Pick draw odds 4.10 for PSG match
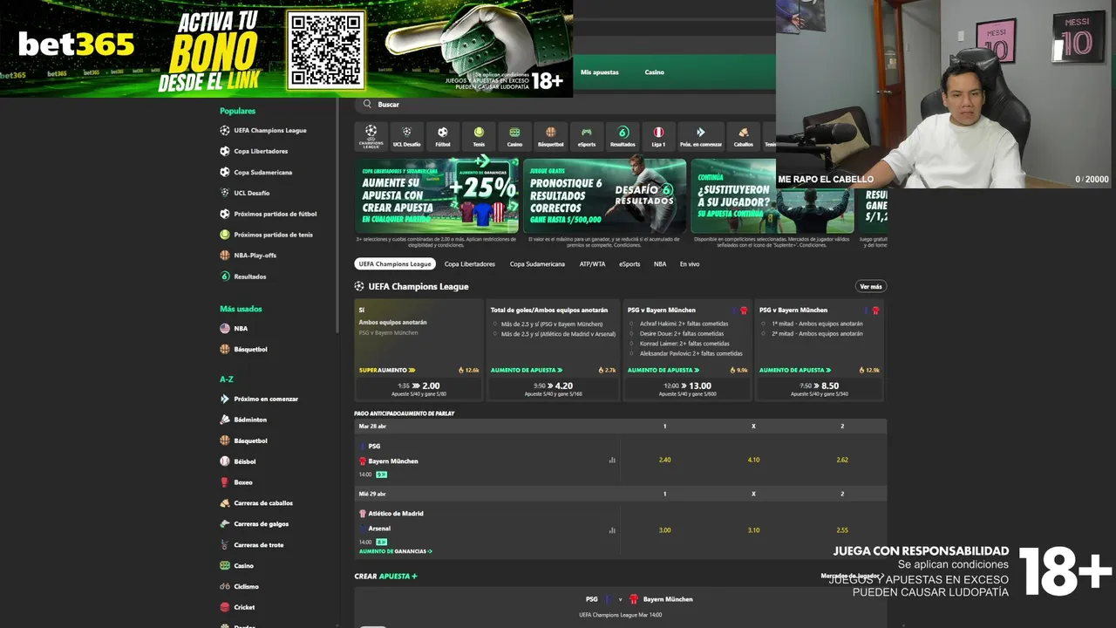The height and width of the screenshot is (628, 1116). click(x=753, y=460)
